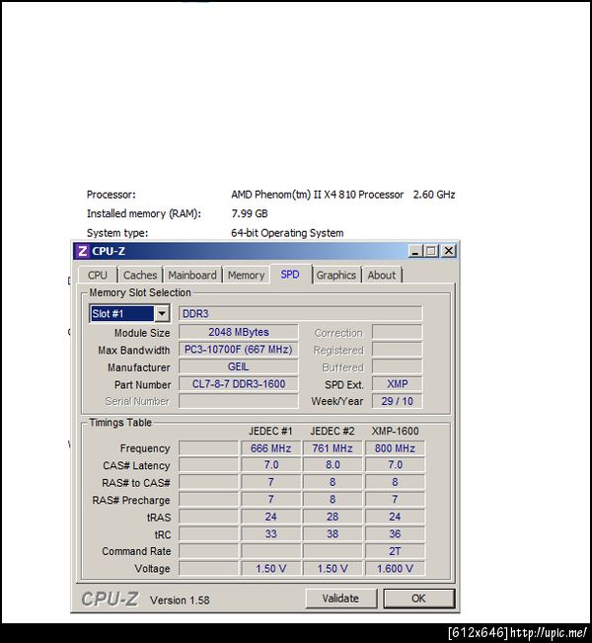Click the tRC value 38

(x=333, y=534)
